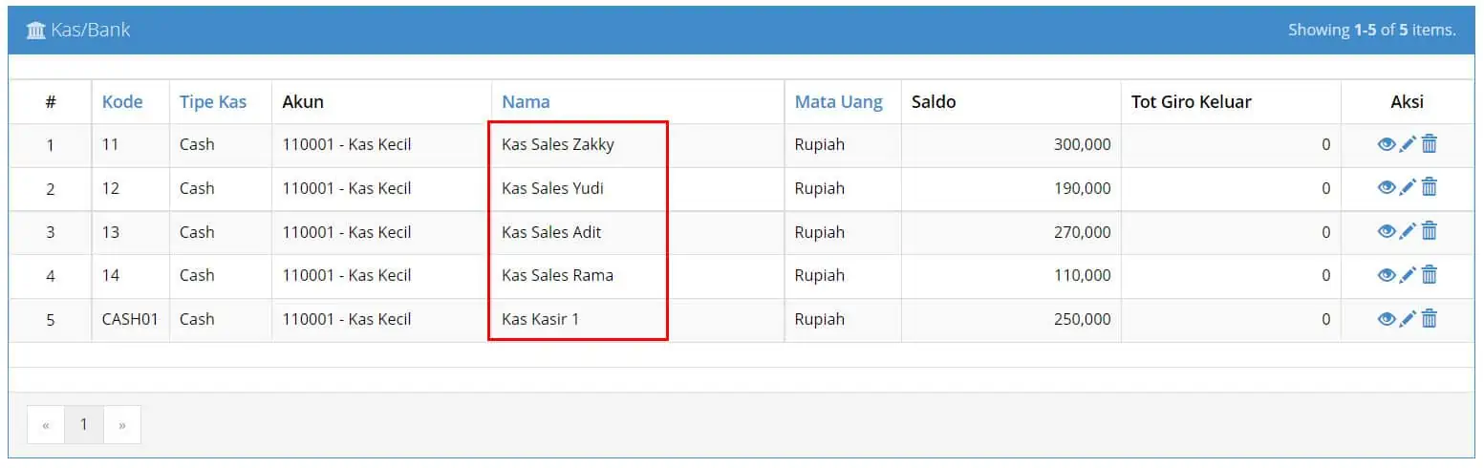Remove Kas Sales Rama with trash icon

tap(1430, 275)
